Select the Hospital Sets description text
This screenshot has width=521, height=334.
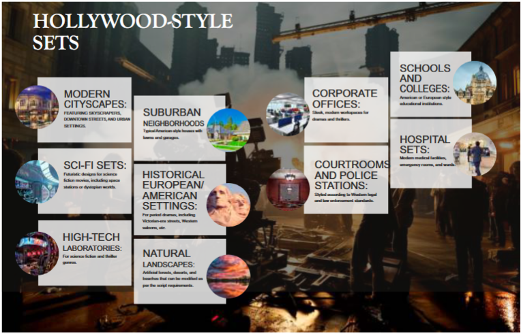429,161
